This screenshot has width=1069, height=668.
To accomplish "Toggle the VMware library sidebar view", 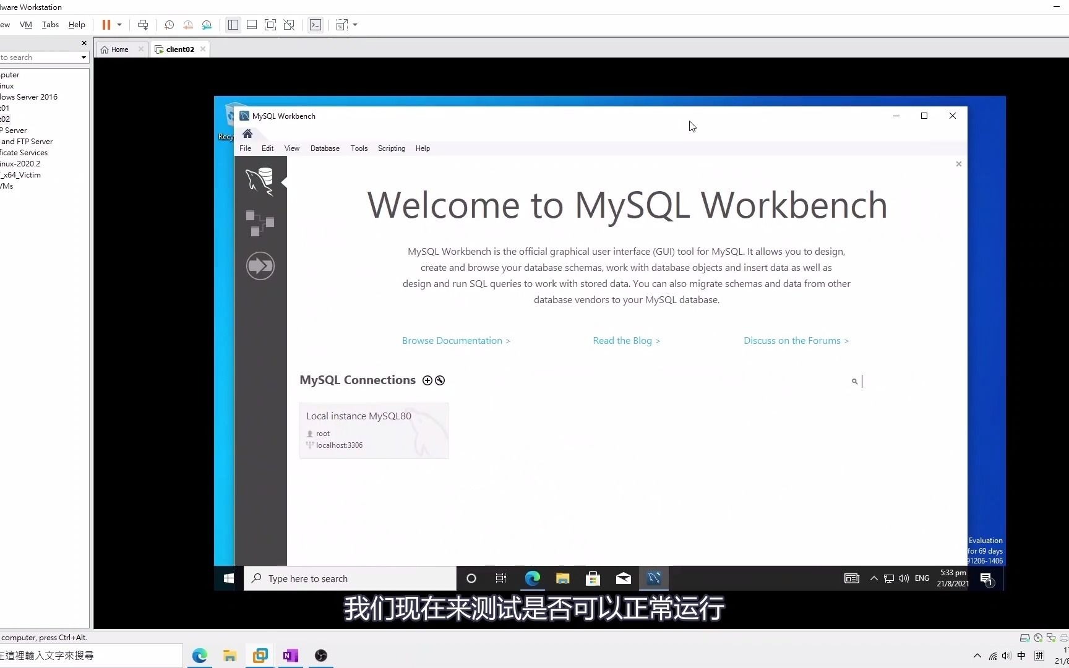I will coord(233,25).
